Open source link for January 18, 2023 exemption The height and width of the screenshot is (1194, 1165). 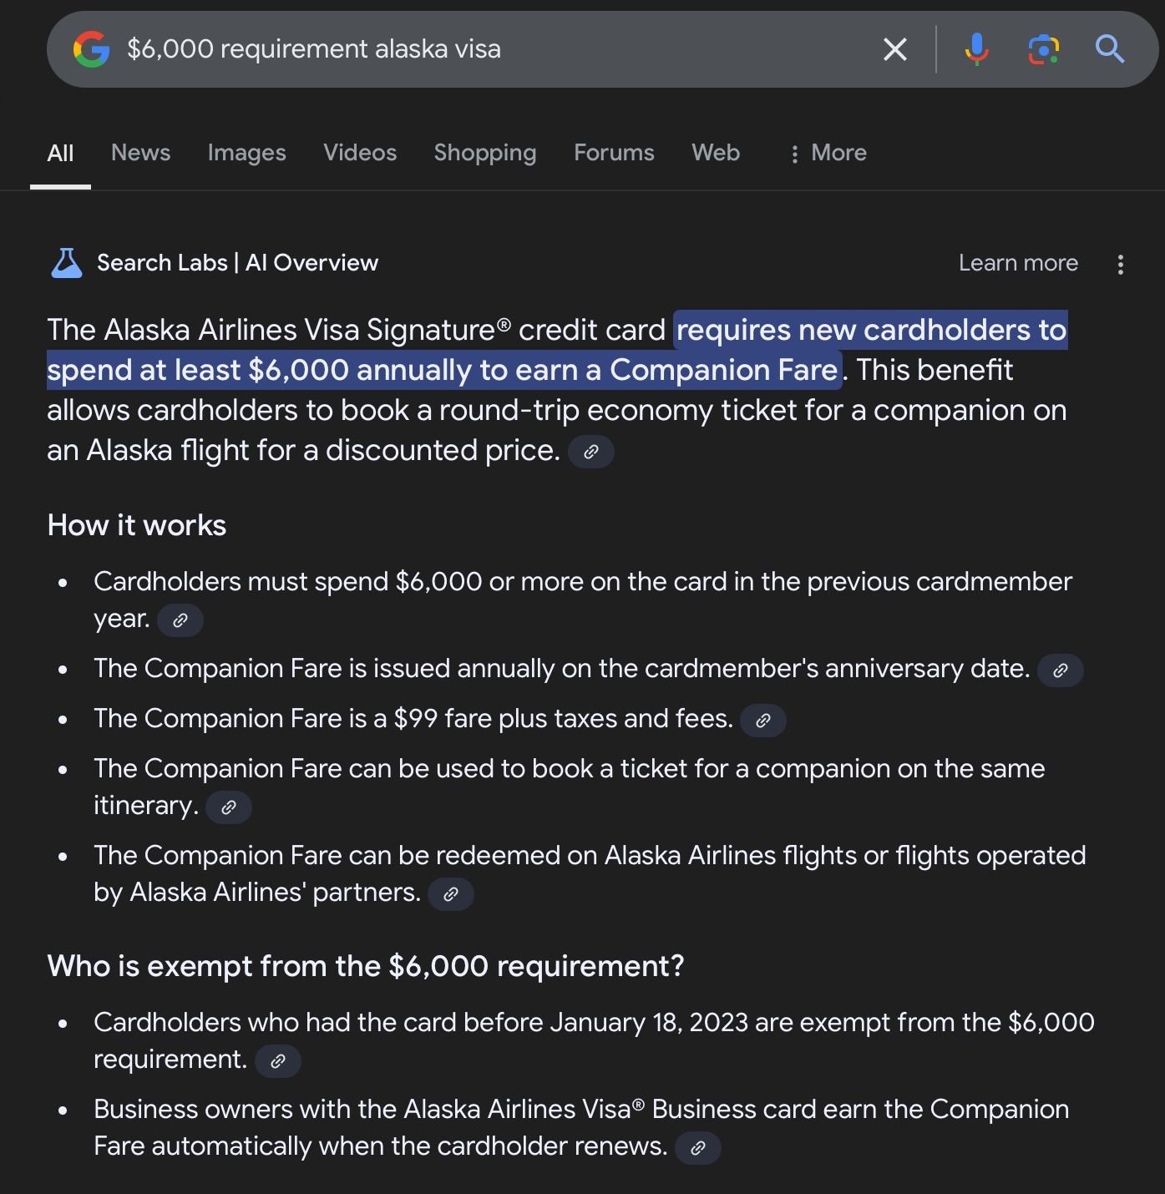[x=277, y=1061]
